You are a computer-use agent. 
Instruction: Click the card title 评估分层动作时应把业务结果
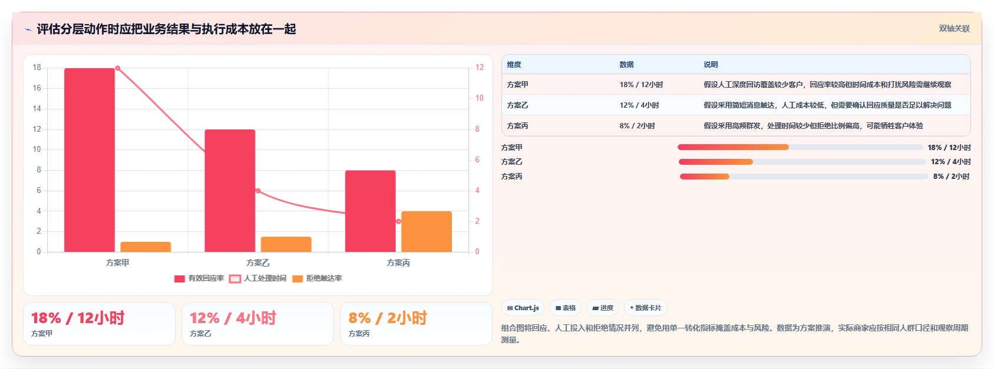166,29
